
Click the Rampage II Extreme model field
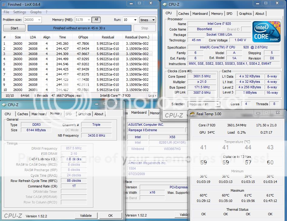[x=156, y=130]
